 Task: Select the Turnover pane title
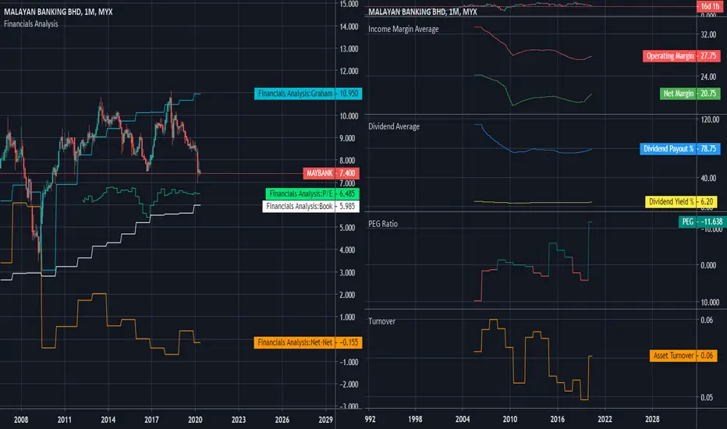click(x=381, y=321)
